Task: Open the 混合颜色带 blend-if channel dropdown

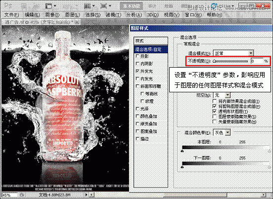Action: point(222,133)
